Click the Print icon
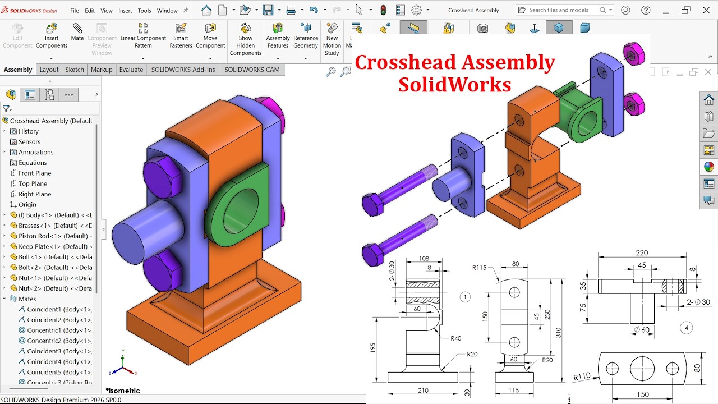Viewport: 718px width, 404px height. tap(291, 10)
